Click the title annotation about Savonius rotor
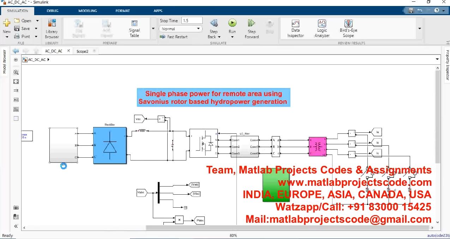This screenshot has height=239, width=450. coord(214,98)
